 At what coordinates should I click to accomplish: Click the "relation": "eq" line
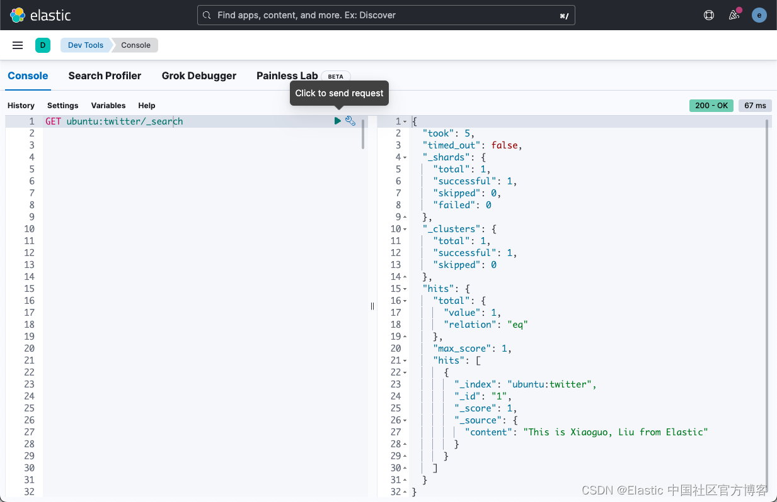click(x=485, y=325)
